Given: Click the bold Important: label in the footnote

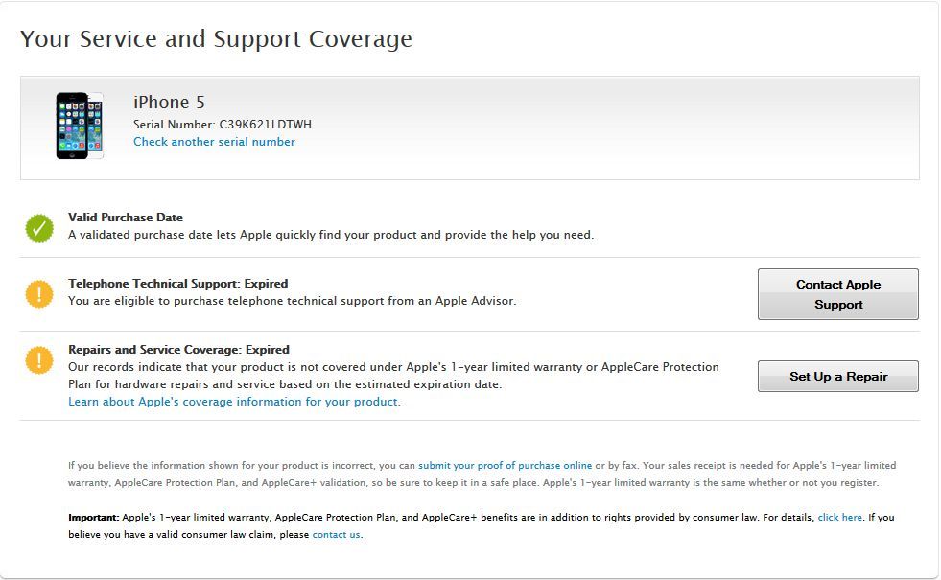Looking at the screenshot, I should 94,517.
